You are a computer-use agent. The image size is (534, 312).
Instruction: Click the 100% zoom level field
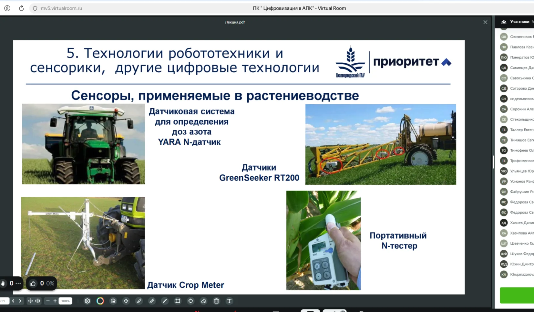pos(65,301)
